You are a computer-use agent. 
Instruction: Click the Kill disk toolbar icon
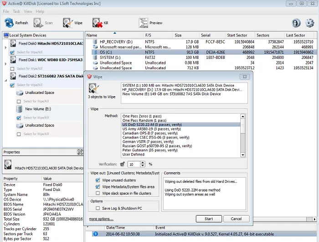[x=97, y=23]
